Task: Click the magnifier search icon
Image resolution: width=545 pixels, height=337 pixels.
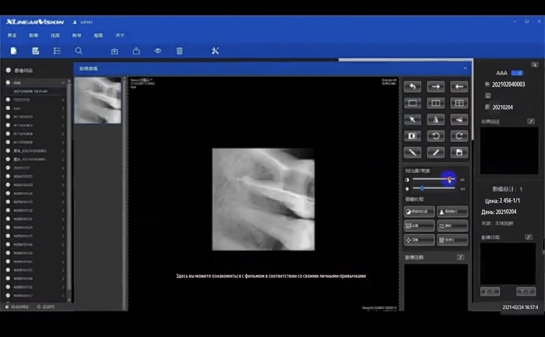Action: [79, 51]
